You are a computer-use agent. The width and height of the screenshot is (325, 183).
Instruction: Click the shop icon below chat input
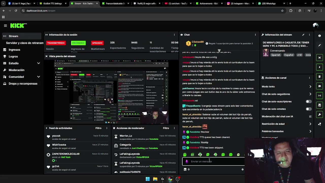point(185,170)
